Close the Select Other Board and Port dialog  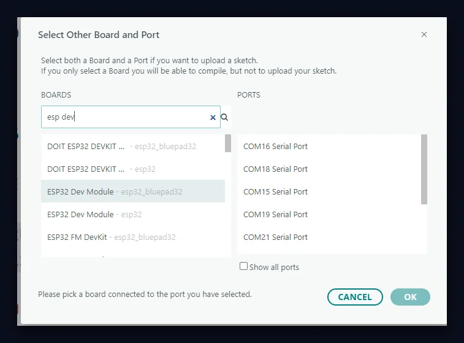click(x=424, y=34)
